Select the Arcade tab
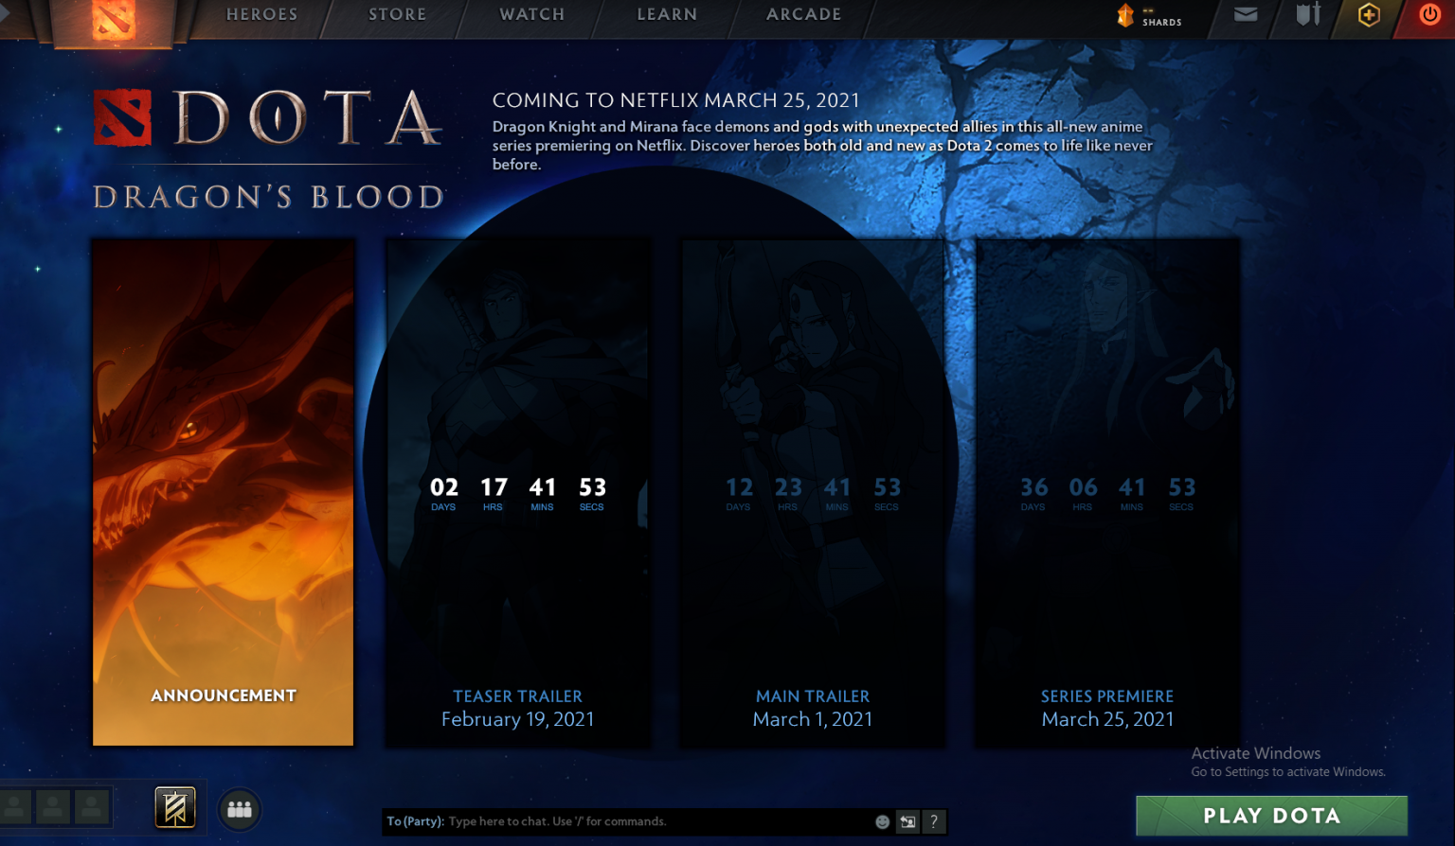 (803, 14)
